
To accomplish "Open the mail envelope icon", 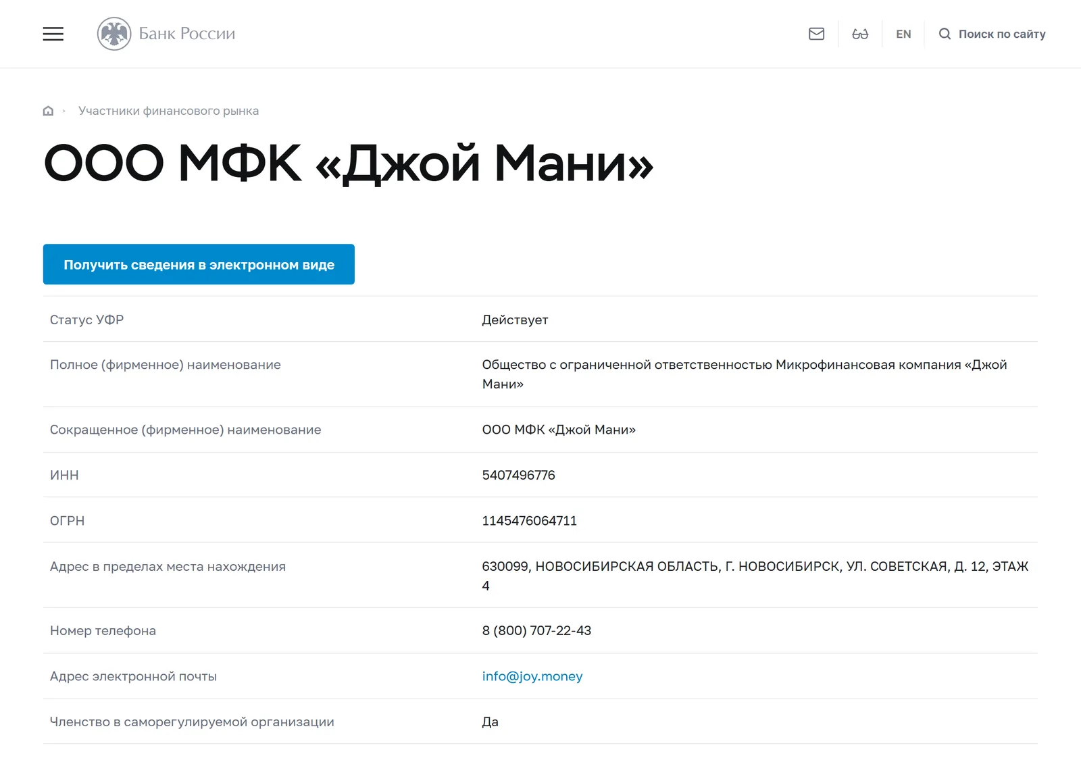I will 816,34.
